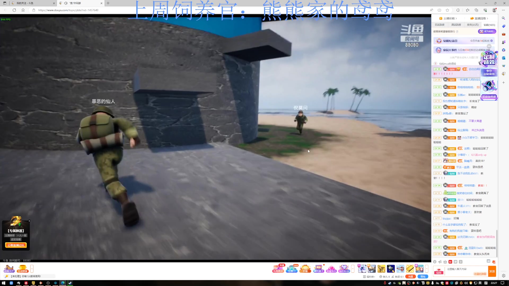This screenshot has height=286, width=509.
Task: Click the 仙98 fan badge beside input
Action: (439, 271)
